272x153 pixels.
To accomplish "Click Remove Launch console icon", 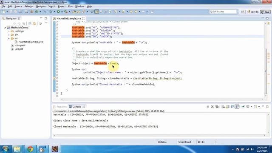I will [212, 107].
